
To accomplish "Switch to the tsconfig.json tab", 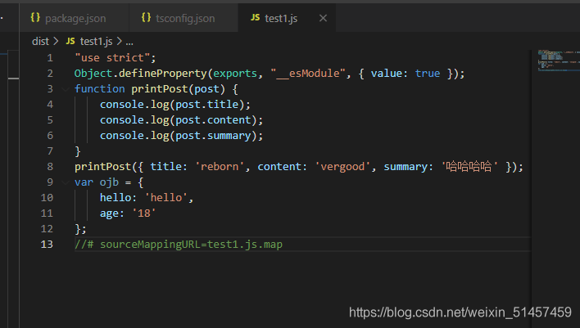I will tap(184, 18).
